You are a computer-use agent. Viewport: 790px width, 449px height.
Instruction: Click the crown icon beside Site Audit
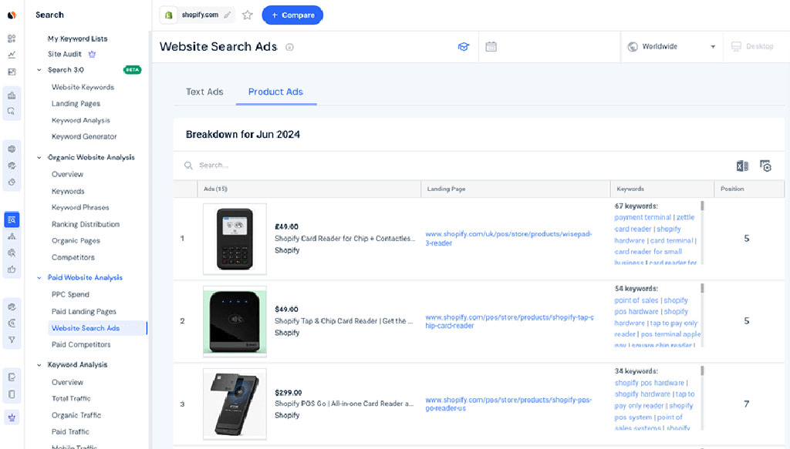coord(92,54)
